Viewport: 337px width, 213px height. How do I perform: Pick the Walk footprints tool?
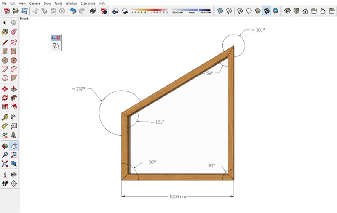[5, 184]
